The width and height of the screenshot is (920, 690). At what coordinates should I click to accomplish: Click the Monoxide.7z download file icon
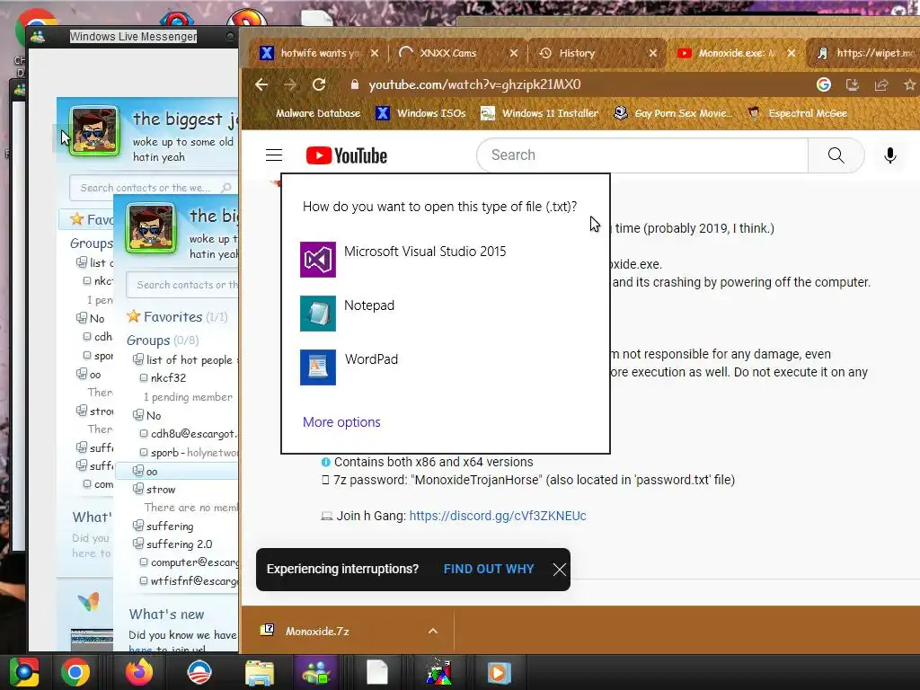point(267,630)
